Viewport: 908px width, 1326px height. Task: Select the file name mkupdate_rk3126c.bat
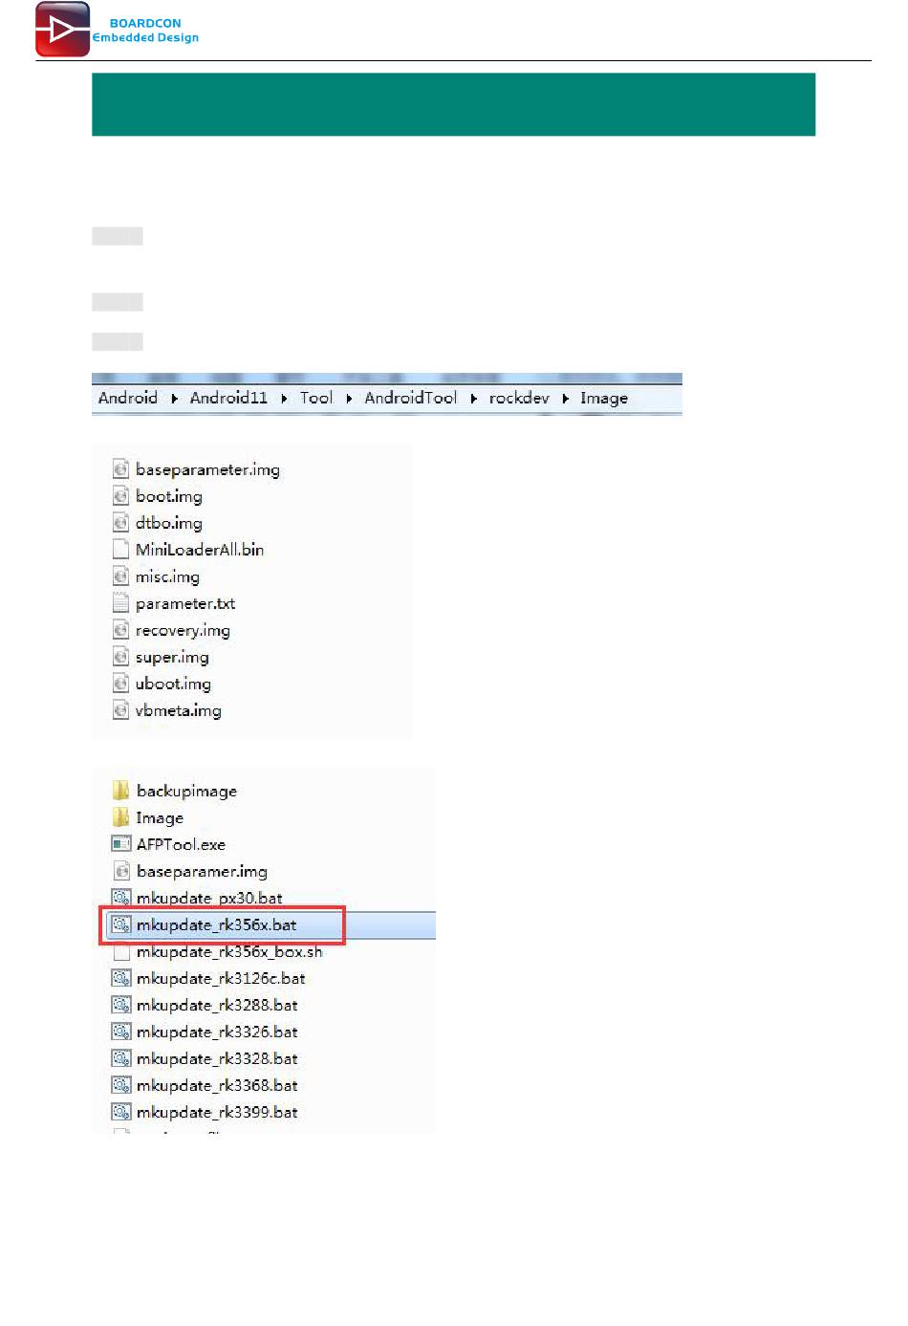221,978
